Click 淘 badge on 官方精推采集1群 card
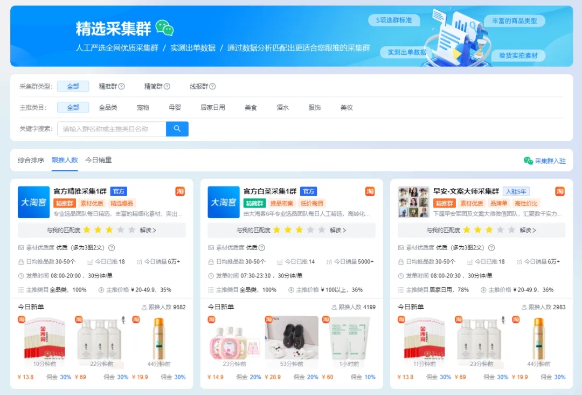This screenshot has height=395, width=582. coord(180,191)
